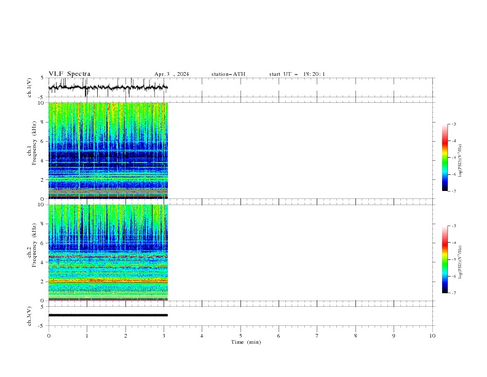The height and width of the screenshot is (377, 487).
Task: Click the ch.2 log(PSD) color bar
Action: tap(445, 259)
